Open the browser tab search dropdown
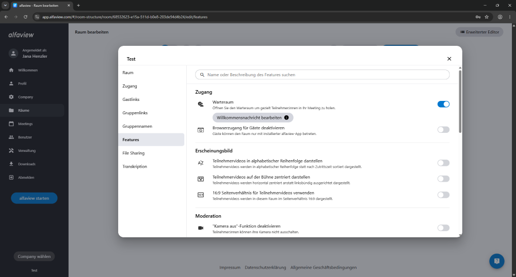Screen dimensions: 516x277 point(5,5)
